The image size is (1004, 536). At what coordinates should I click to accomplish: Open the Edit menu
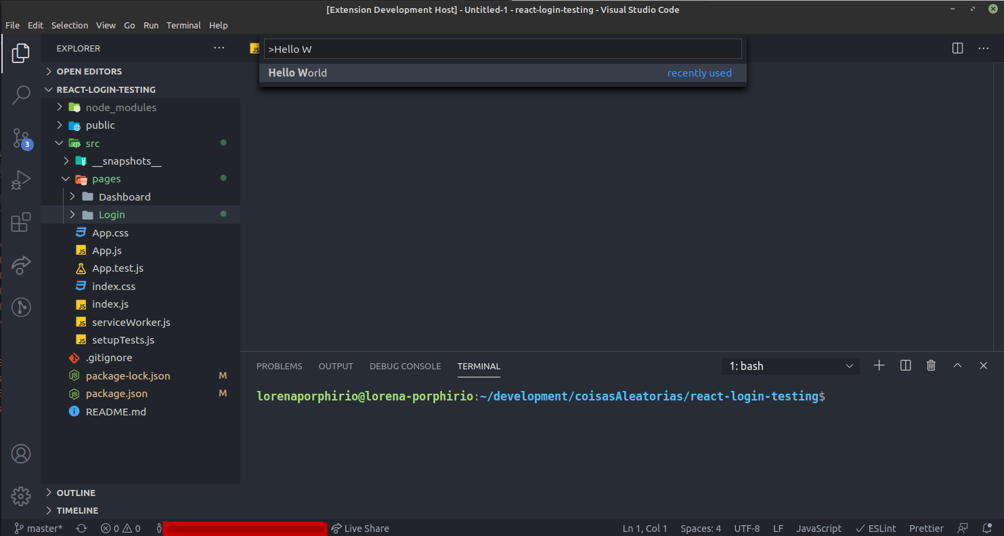[35, 25]
